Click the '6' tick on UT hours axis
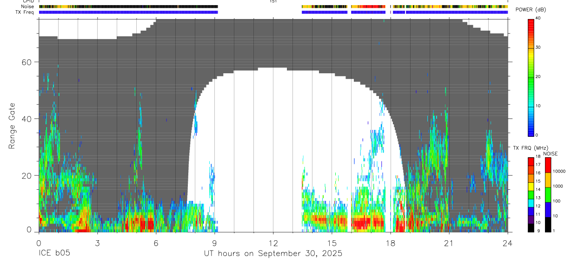The image size is (571, 263). [156, 243]
